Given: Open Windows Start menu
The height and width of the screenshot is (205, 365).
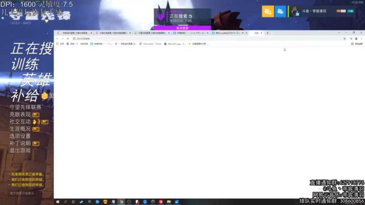Looking at the screenshot, I should pos(57,202).
